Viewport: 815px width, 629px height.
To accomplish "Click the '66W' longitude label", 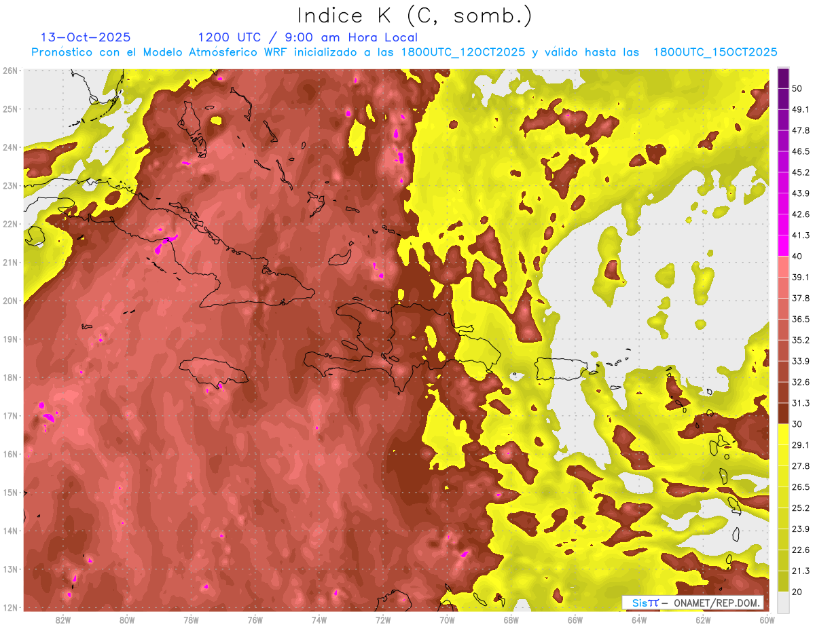I will coord(575,620).
